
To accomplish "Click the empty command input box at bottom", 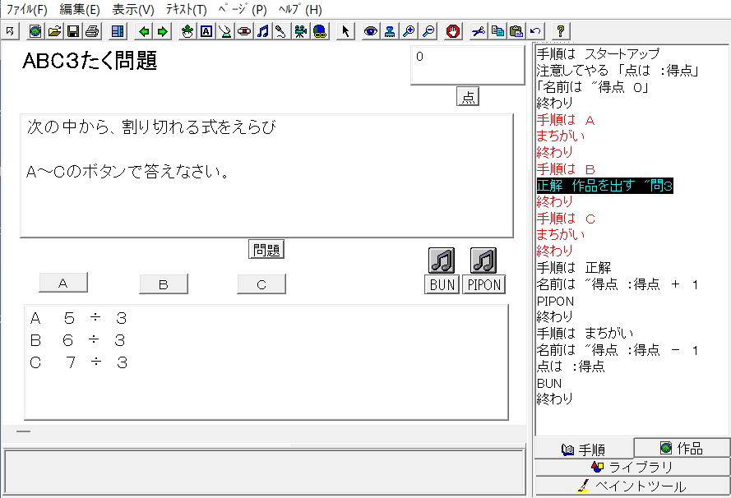I will coord(264,472).
